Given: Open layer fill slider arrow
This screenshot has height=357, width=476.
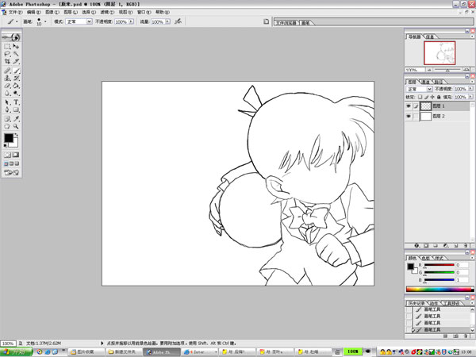Looking at the screenshot, I should tap(470, 97).
